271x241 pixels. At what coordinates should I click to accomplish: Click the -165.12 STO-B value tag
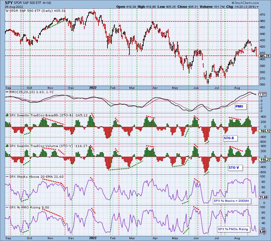pos(265,131)
